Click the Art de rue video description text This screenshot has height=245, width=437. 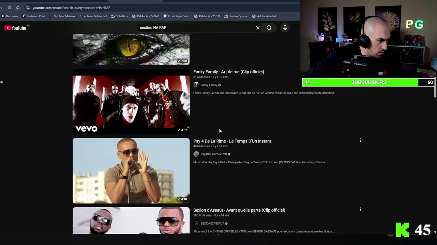pyautogui.click(x=264, y=93)
